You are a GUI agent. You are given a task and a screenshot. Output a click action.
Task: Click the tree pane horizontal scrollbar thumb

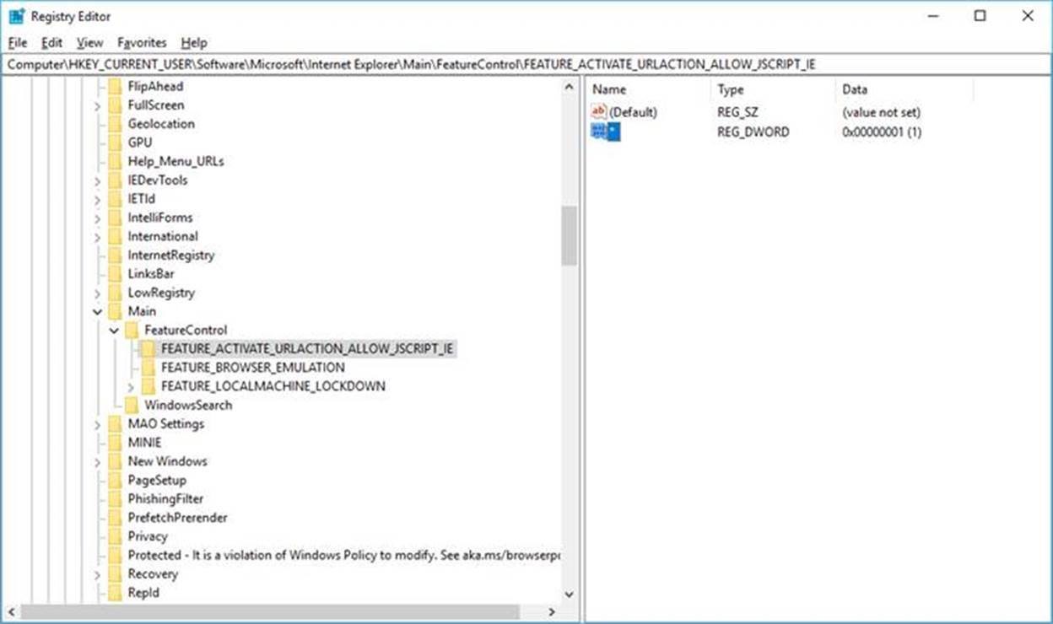coord(270,612)
